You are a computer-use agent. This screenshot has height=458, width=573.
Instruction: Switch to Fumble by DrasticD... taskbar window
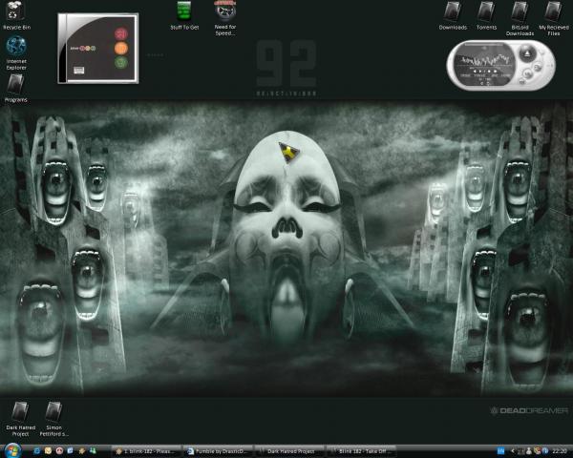click(218, 451)
